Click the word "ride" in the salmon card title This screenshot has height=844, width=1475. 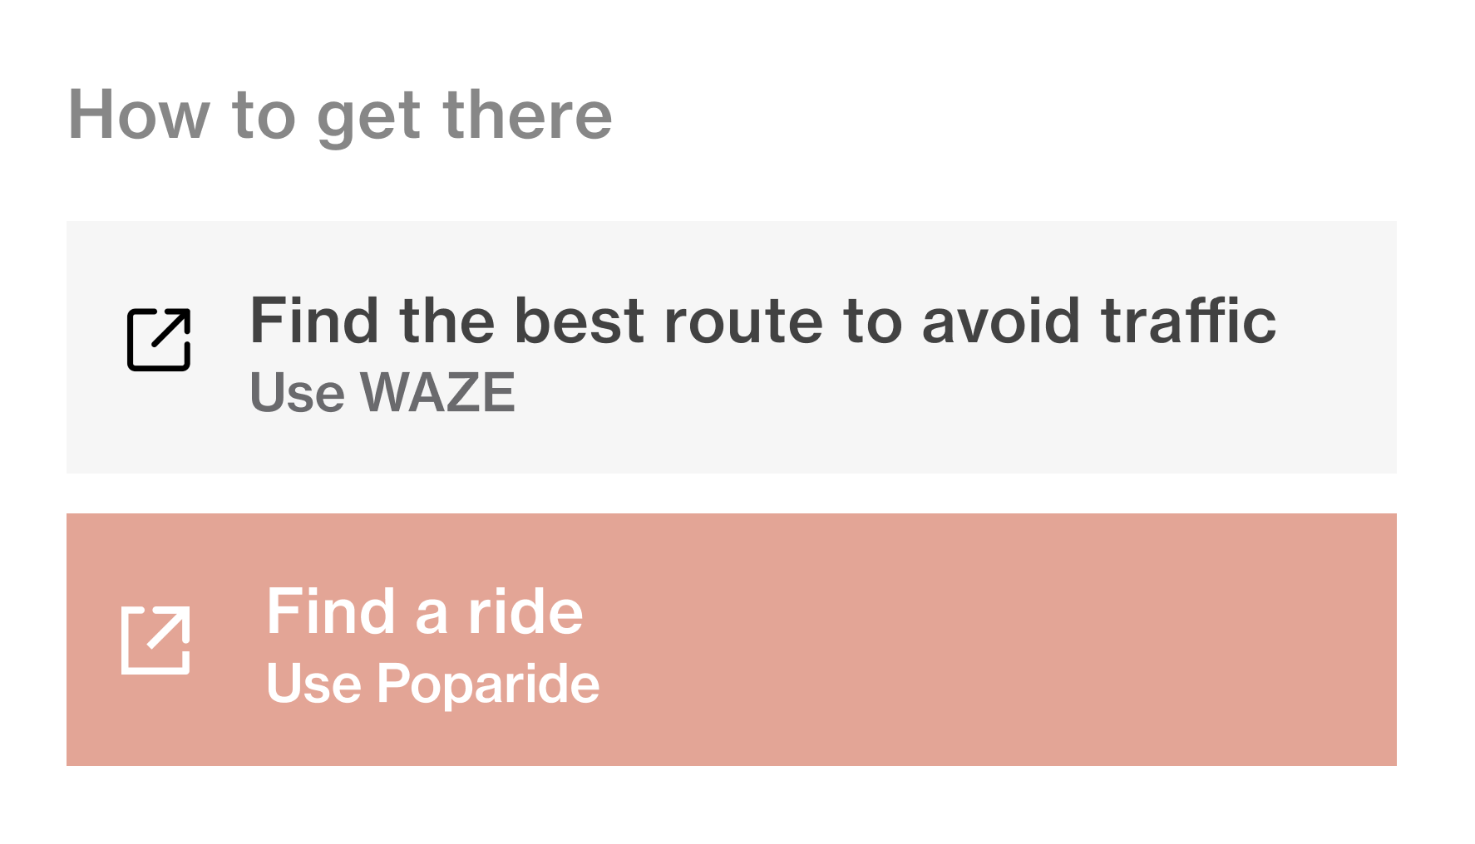coord(525,612)
